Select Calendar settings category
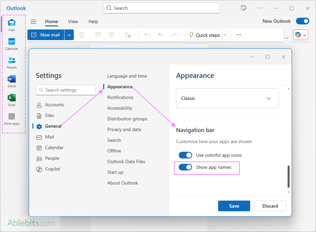Image resolution: width=316 pixels, height=232 pixels. pos(50,148)
